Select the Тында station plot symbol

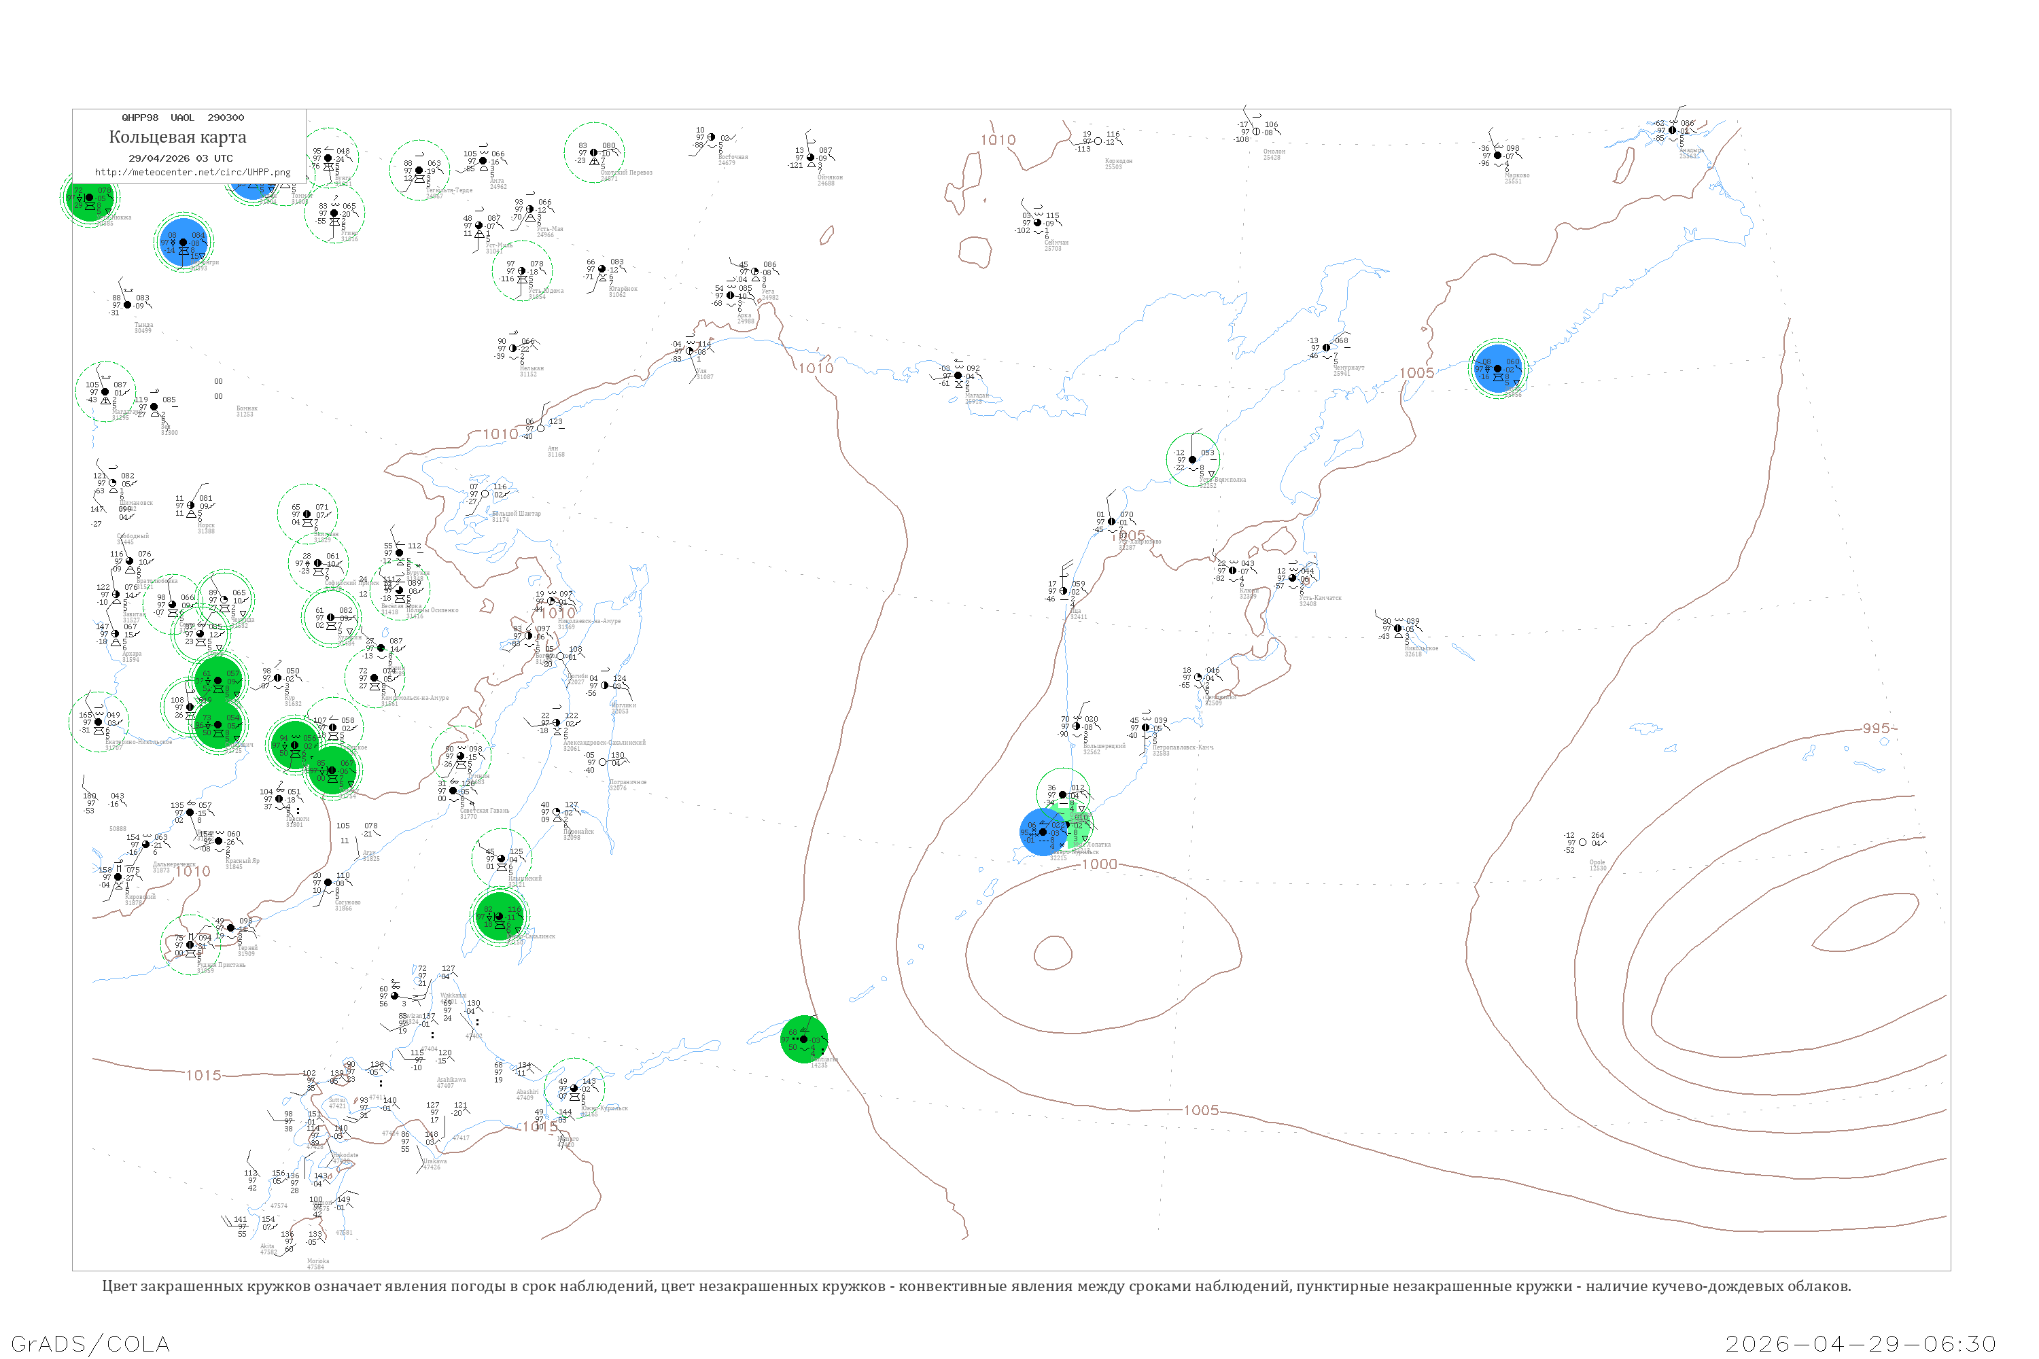[128, 305]
